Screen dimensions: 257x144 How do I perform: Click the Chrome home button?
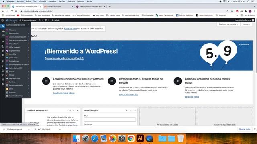[x=16, y=11]
